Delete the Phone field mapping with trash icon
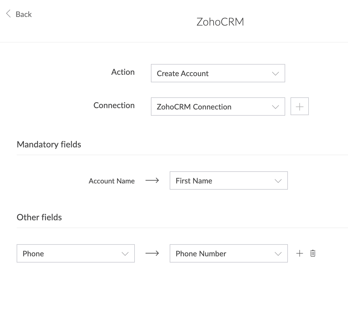348x312 pixels. tap(313, 253)
